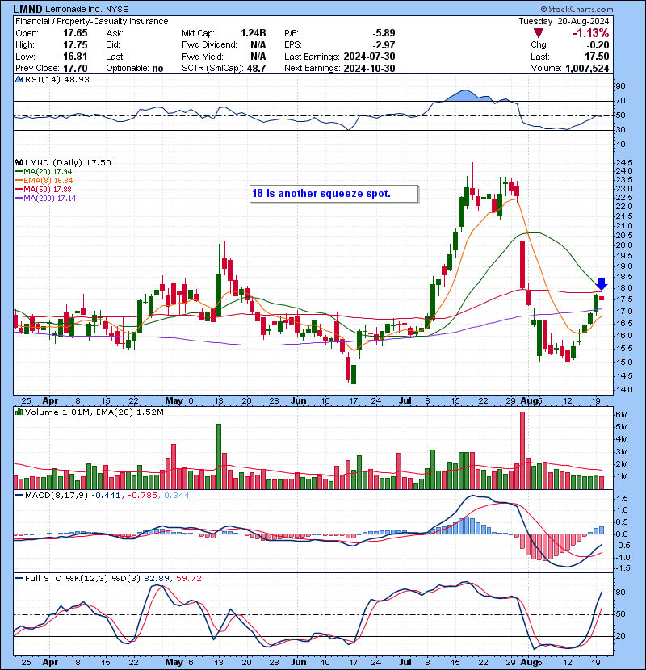Click the LMND (Daily) 17.50 chart label

68,162
